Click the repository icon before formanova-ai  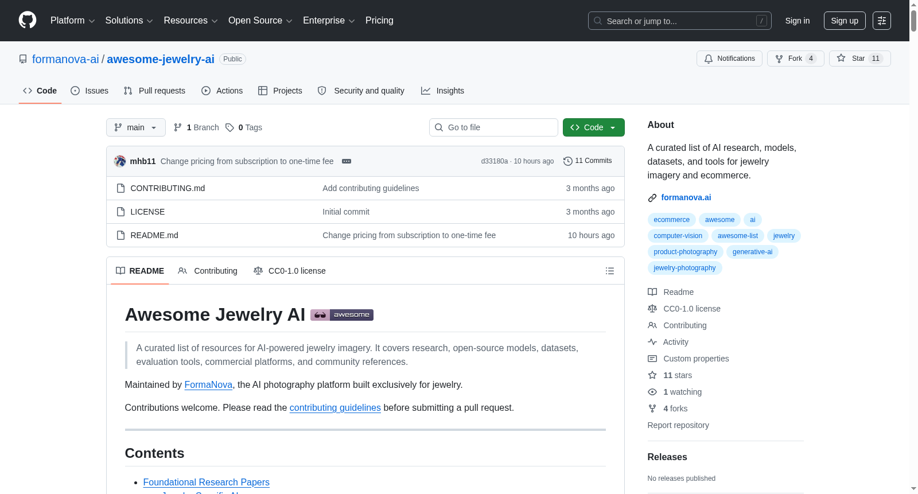(23, 59)
